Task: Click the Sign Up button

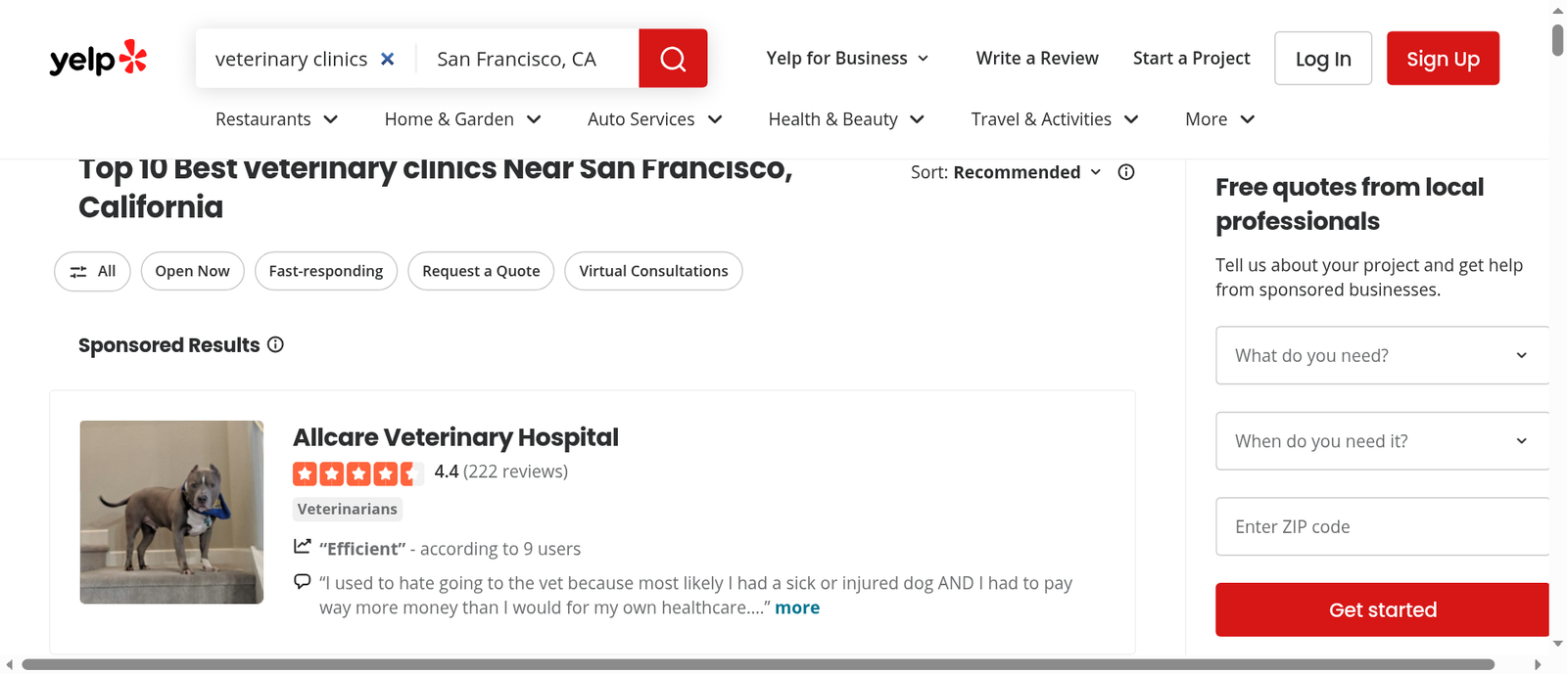Action: click(1443, 59)
